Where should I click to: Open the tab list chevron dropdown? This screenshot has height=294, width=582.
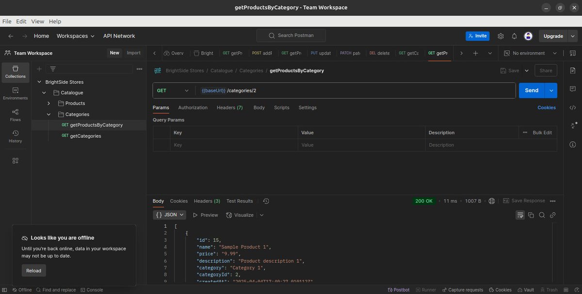click(490, 53)
